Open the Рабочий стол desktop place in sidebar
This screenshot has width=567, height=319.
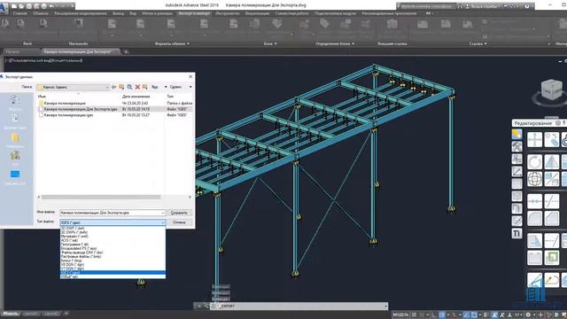[x=15, y=177]
